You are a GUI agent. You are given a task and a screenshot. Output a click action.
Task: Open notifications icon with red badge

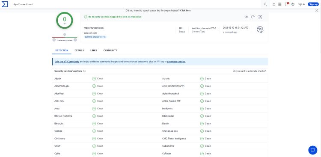pyautogui.click(x=287, y=4)
